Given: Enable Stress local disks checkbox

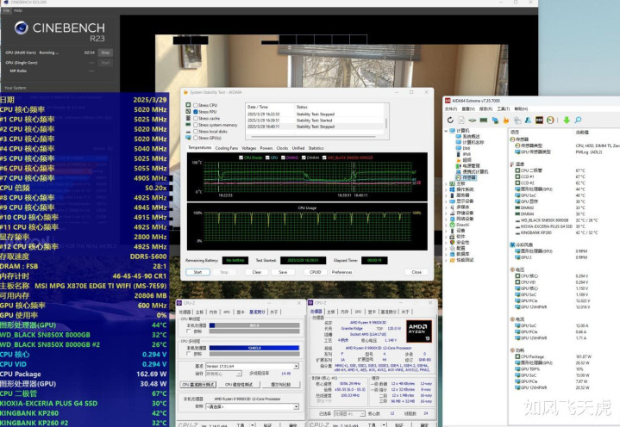Looking at the screenshot, I should (x=196, y=132).
